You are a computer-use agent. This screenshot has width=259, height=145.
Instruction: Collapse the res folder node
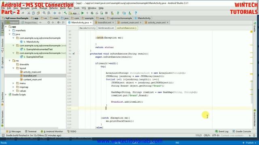10,61
